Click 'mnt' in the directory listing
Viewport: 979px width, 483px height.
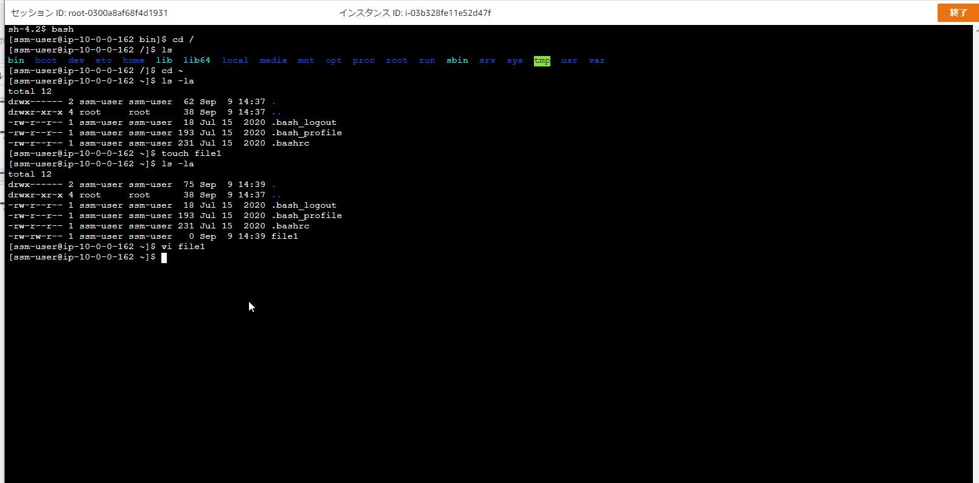click(x=306, y=60)
